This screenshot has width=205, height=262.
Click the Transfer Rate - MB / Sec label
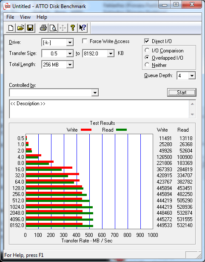(87, 241)
